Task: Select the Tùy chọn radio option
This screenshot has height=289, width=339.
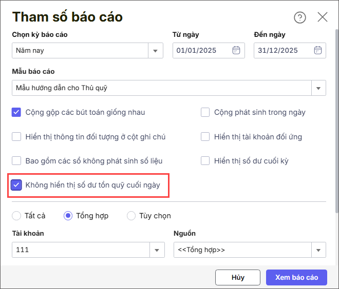Action: tap(131, 216)
